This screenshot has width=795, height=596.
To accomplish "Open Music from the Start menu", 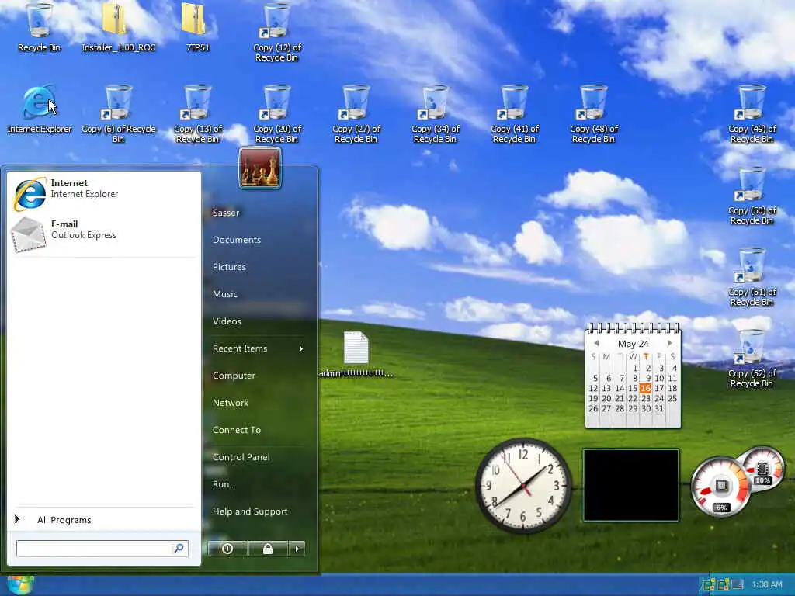I will (225, 294).
